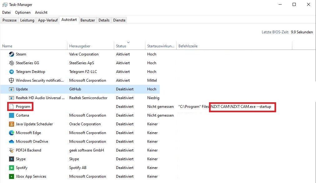Click the Realtek Semiconductor publisher cell
This screenshot has height=183, width=316.
(x=88, y=98)
